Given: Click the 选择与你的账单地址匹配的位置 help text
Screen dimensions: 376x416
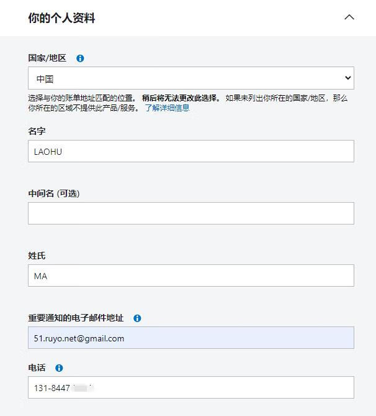Looking at the screenshot, I should coord(81,98).
